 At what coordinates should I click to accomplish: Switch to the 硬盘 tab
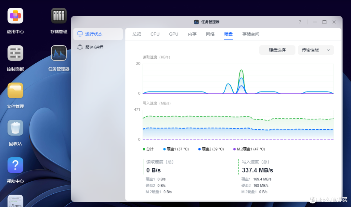pyautogui.click(x=228, y=34)
